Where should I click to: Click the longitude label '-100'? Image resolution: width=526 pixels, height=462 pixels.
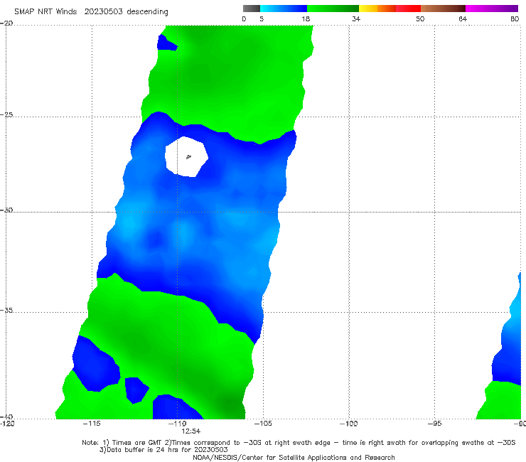pos(348,424)
